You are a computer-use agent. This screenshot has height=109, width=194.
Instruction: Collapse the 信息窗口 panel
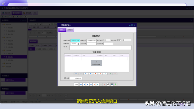25,76
